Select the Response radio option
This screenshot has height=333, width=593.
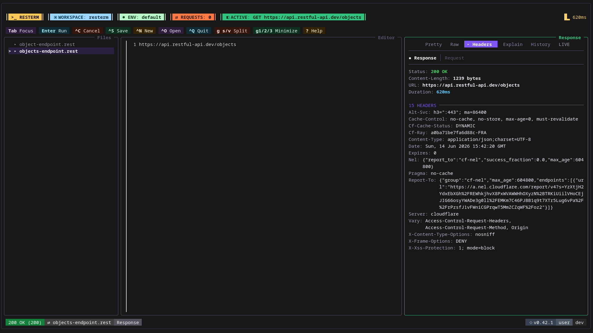coord(423,58)
